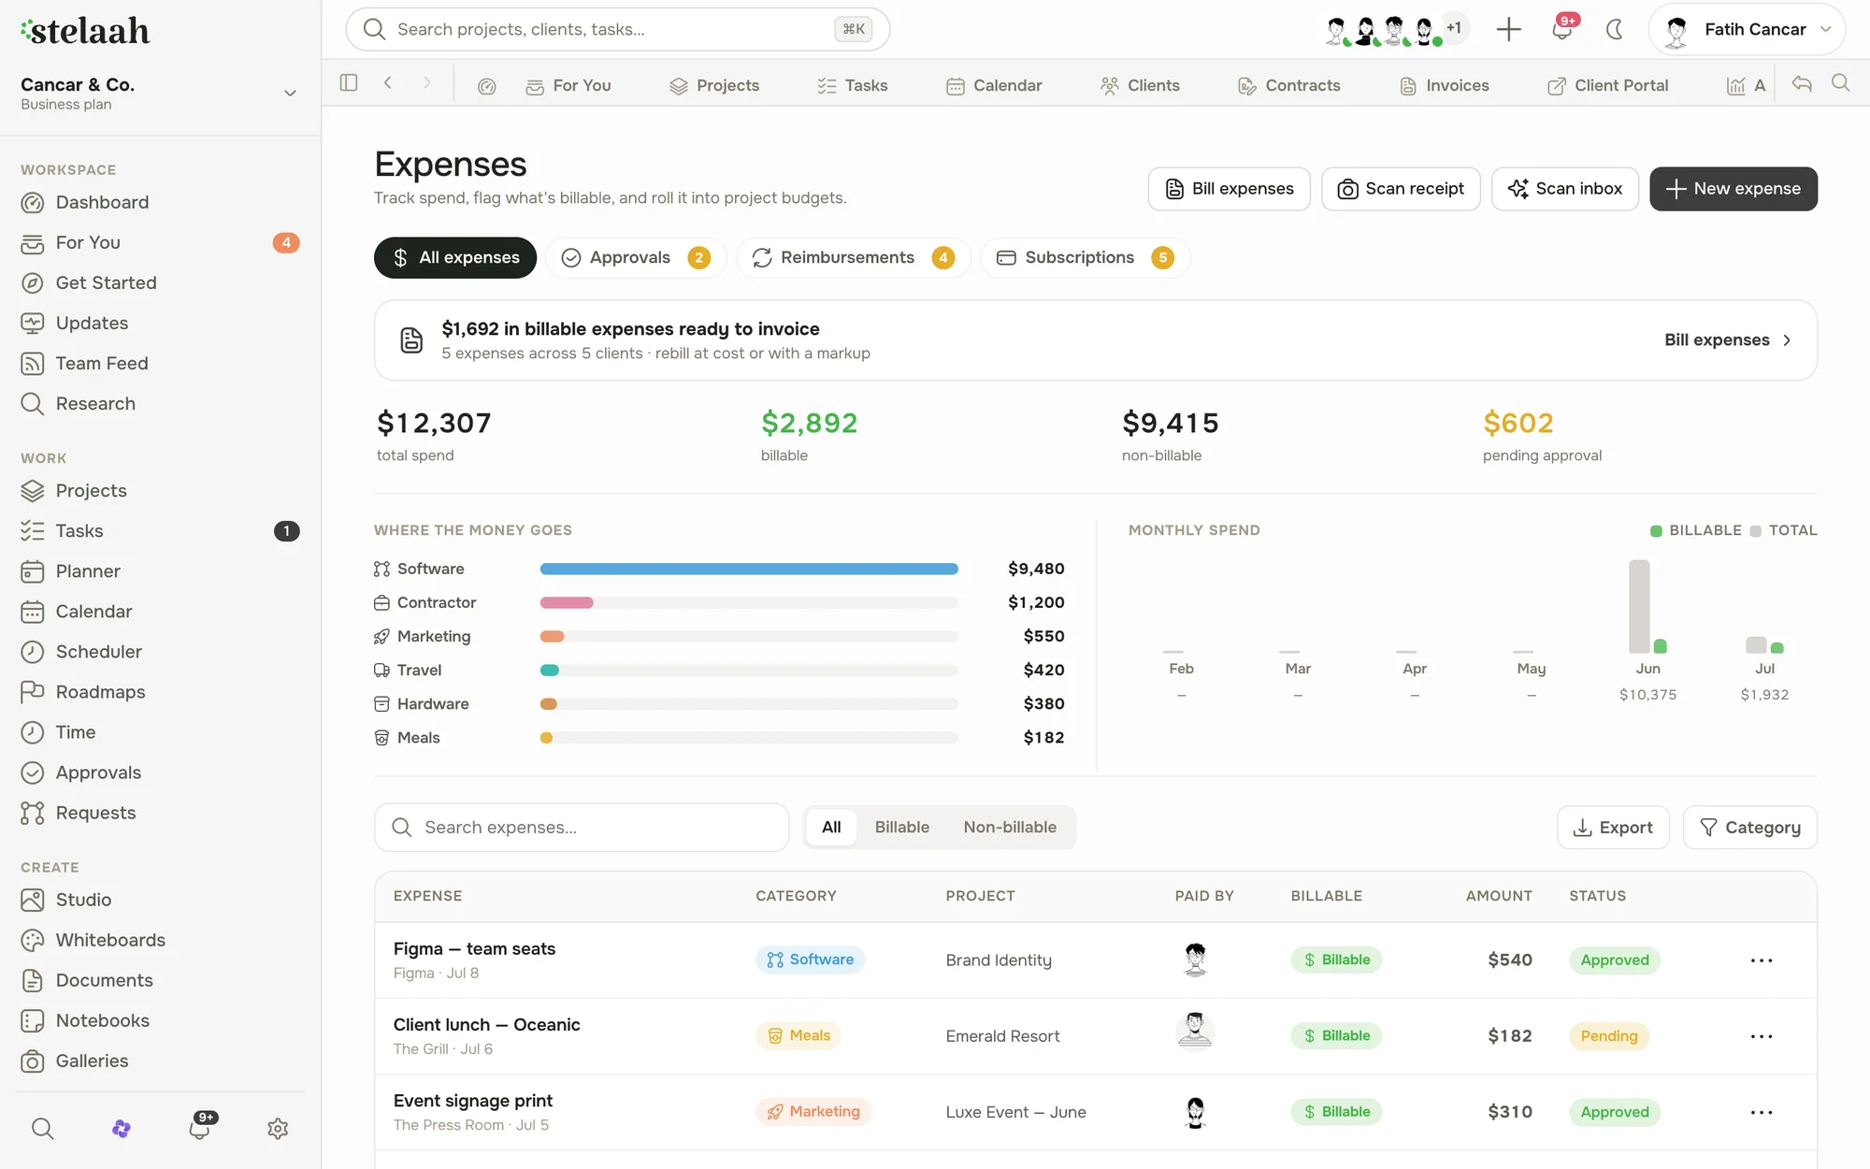
Task: Open row menu for Figma team seats
Action: point(1762,960)
